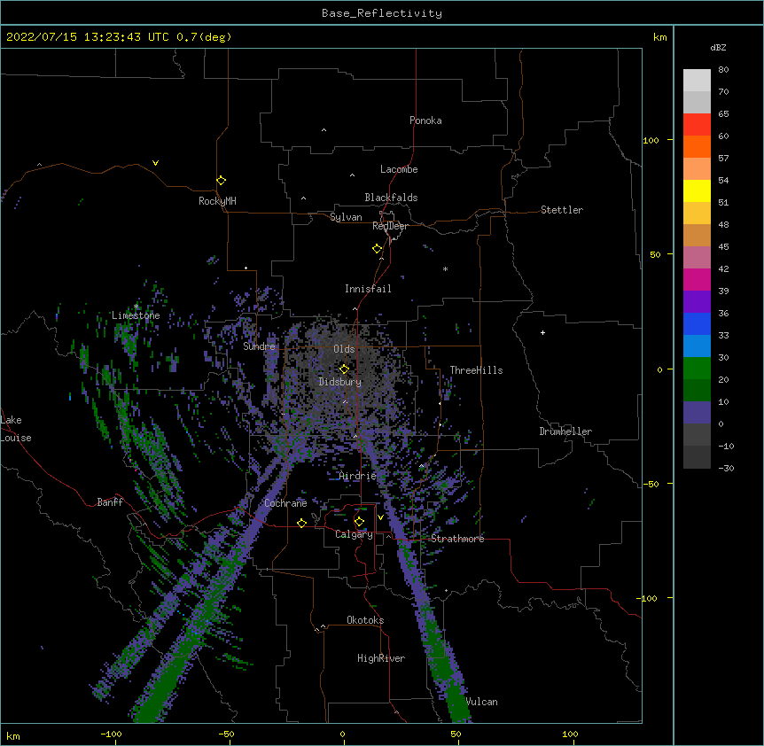Click the Stettler town label

(x=562, y=210)
